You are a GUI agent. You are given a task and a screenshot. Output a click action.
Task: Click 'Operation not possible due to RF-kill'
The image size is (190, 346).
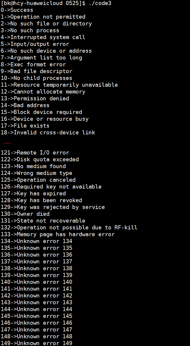[69, 228]
